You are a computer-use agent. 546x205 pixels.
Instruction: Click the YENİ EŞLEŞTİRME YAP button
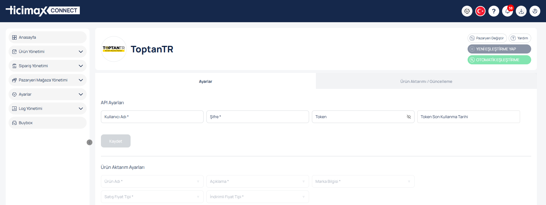coord(499,49)
